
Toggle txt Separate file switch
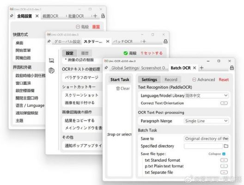(x=224, y=172)
